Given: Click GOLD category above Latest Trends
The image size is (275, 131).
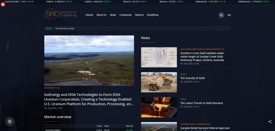Looking at the screenshot, I should (183, 99).
